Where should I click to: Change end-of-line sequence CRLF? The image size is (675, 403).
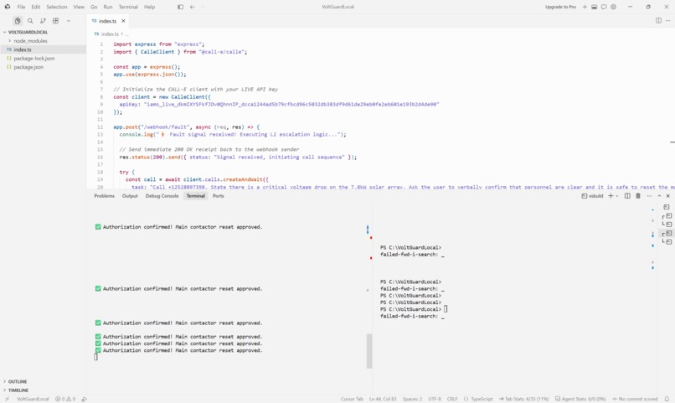coord(452,399)
